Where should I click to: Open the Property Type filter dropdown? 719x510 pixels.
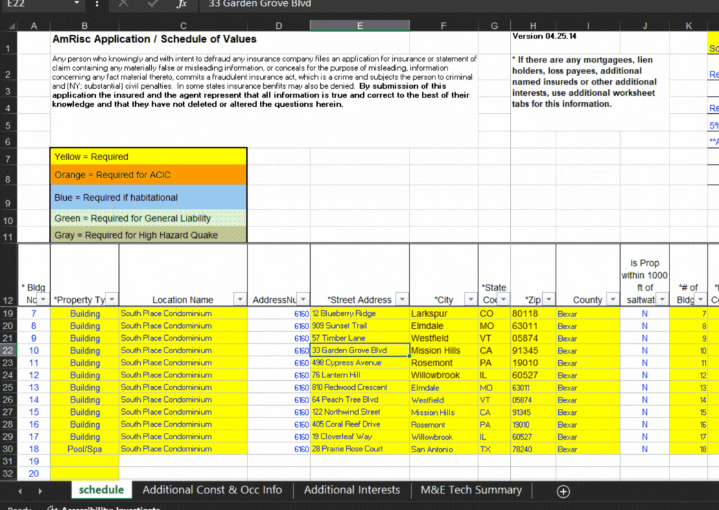(112, 300)
